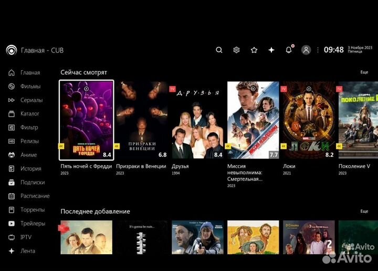Open Релизы menu item

(29, 142)
